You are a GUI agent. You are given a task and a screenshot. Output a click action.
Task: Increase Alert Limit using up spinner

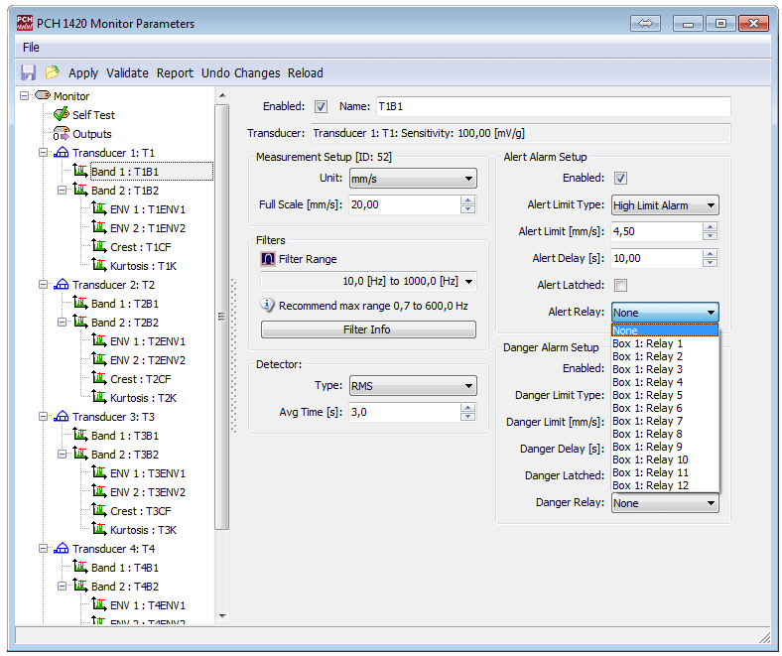click(710, 227)
